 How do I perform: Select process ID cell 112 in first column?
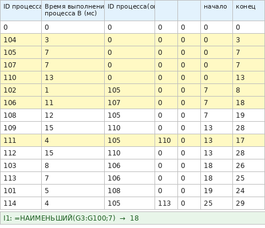pos(21,153)
